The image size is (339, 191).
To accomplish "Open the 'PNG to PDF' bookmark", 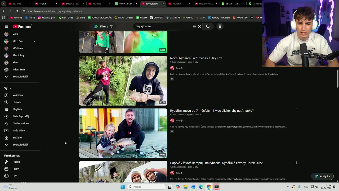I will click(240, 18).
